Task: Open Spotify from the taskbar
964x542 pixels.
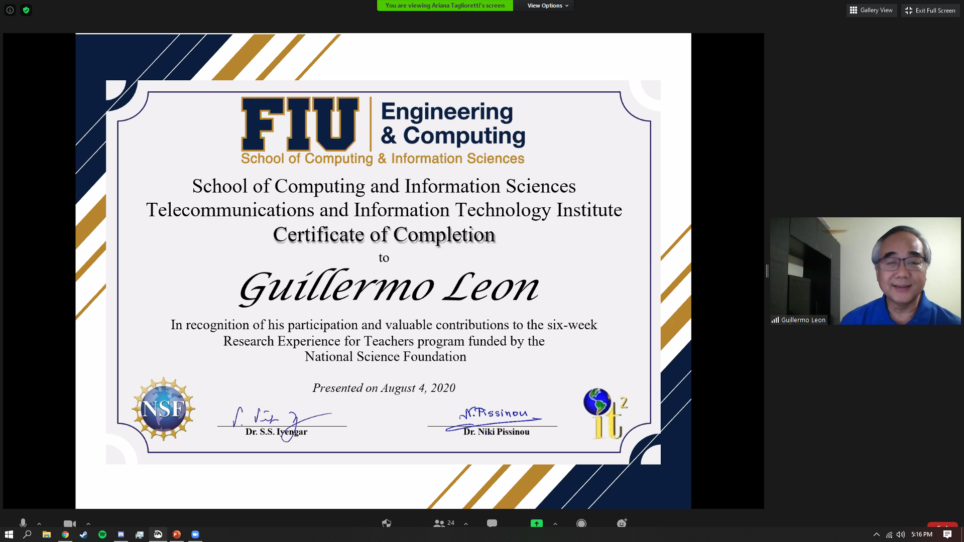Action: (x=102, y=534)
